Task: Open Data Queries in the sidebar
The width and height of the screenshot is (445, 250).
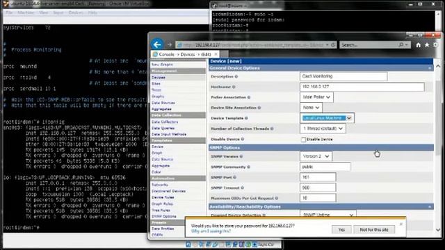Action: (x=163, y=128)
